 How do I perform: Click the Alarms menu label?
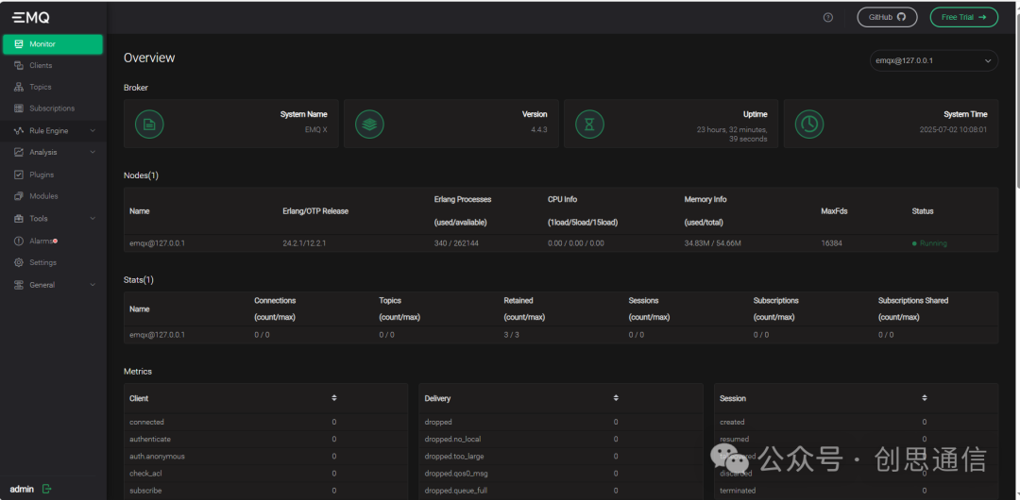tap(41, 242)
